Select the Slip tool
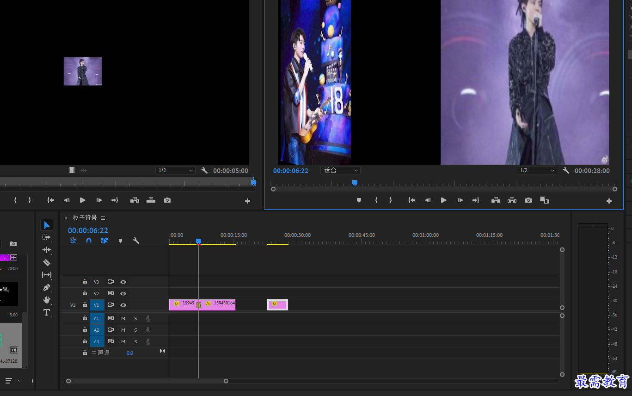Screen dimensions: 632x396 (47, 275)
